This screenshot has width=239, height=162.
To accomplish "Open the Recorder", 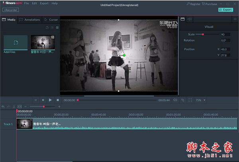I will [x=10, y=10].
